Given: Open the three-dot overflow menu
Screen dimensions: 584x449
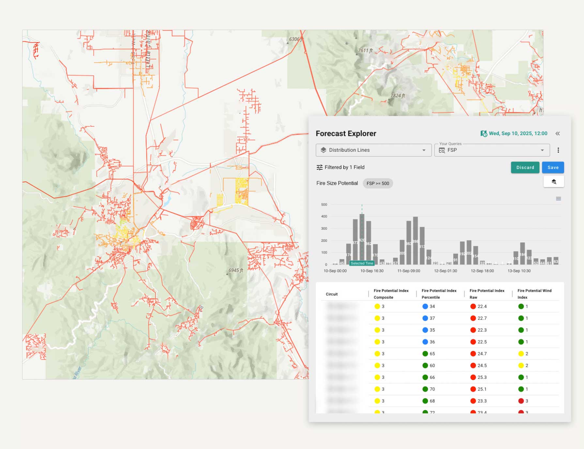Looking at the screenshot, I should [x=558, y=150].
